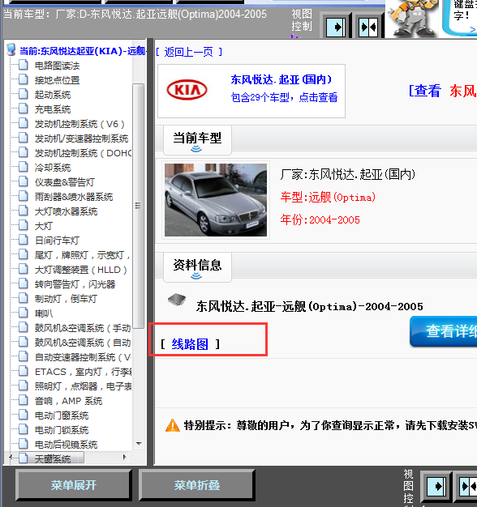Select 发动机控制系统（DOHC）entry
The height and width of the screenshot is (507, 477).
83,153
